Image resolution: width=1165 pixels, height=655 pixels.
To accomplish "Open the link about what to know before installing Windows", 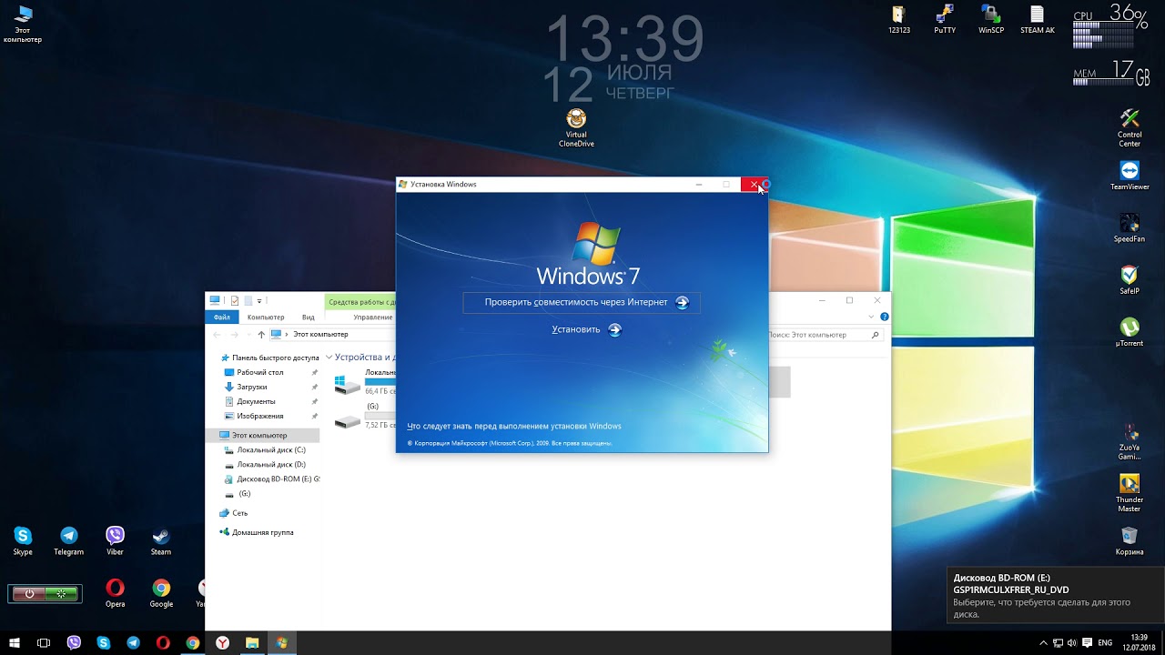I will tap(514, 426).
